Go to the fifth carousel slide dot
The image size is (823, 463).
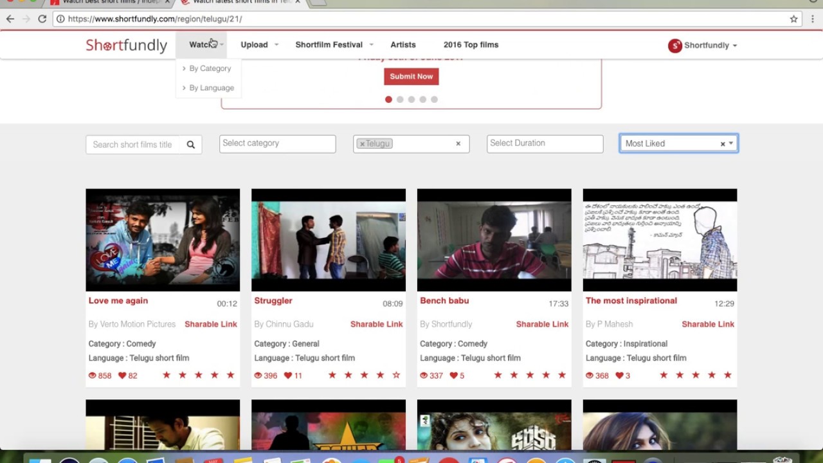coord(435,100)
